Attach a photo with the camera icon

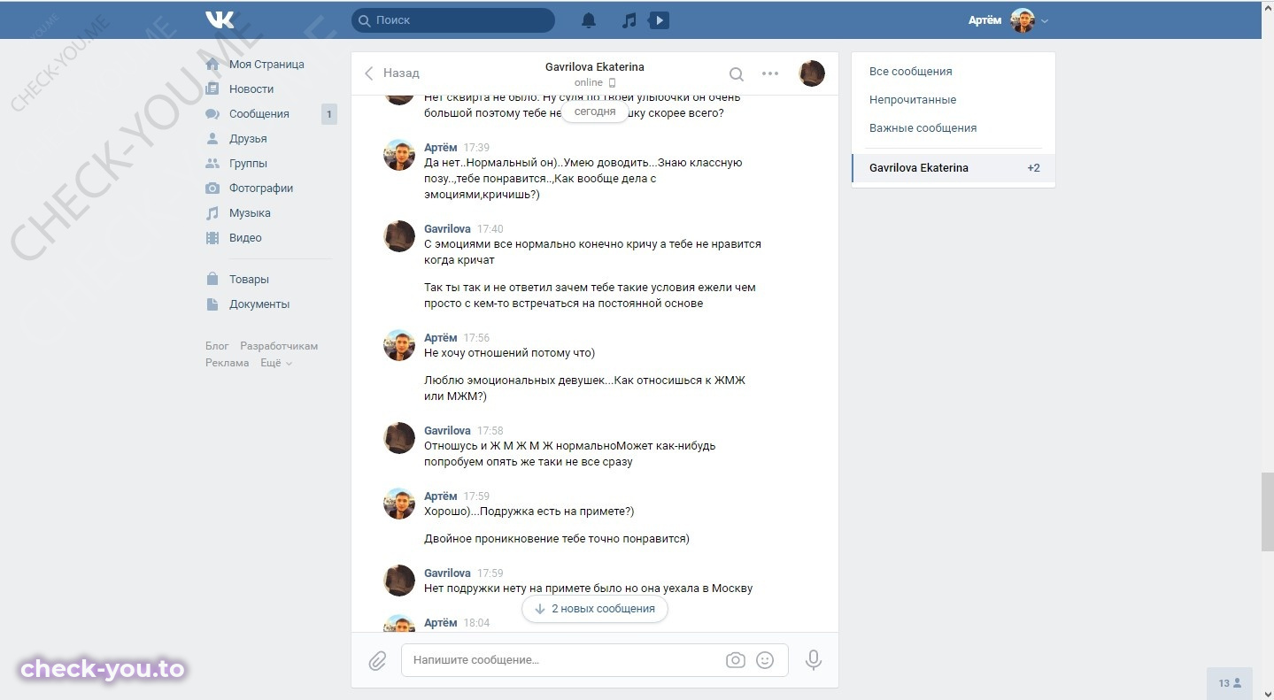tap(735, 660)
